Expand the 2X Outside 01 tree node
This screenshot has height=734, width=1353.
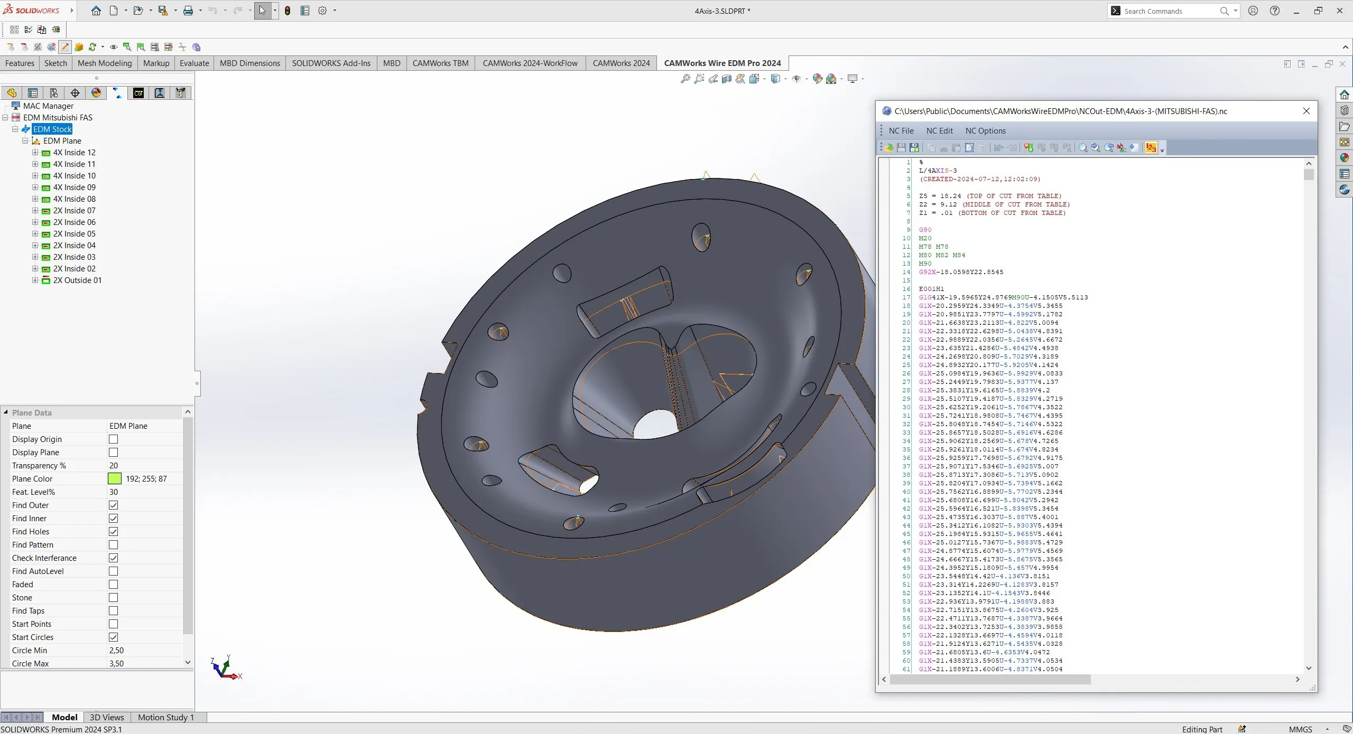point(35,280)
